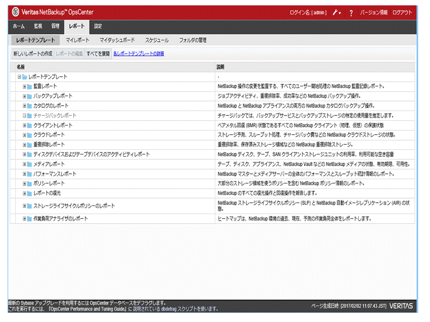
Task: Expand the カタログのレポート tree node
Action: pyautogui.click(x=24, y=106)
